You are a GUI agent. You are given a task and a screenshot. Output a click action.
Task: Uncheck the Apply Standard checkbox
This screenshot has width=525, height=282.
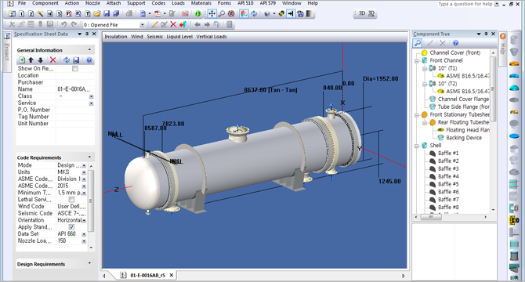(x=71, y=227)
